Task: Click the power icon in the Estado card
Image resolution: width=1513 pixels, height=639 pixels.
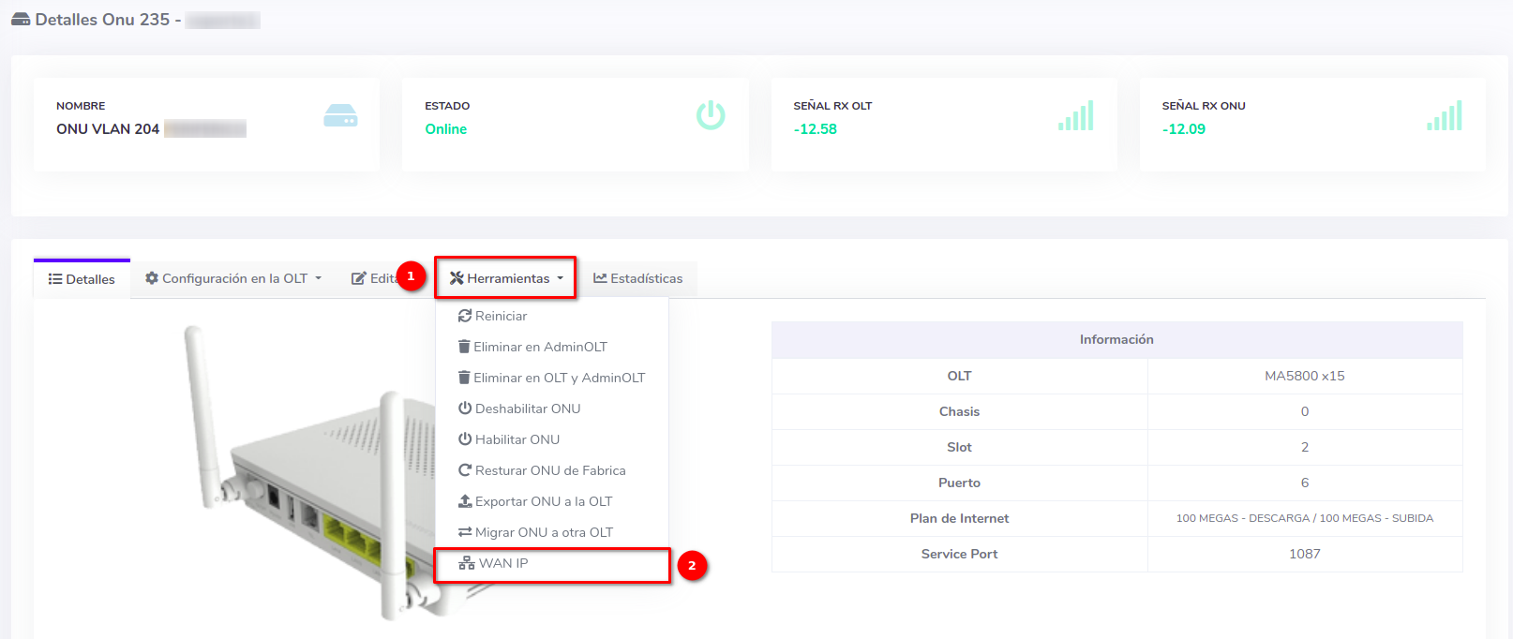Action: (x=710, y=115)
